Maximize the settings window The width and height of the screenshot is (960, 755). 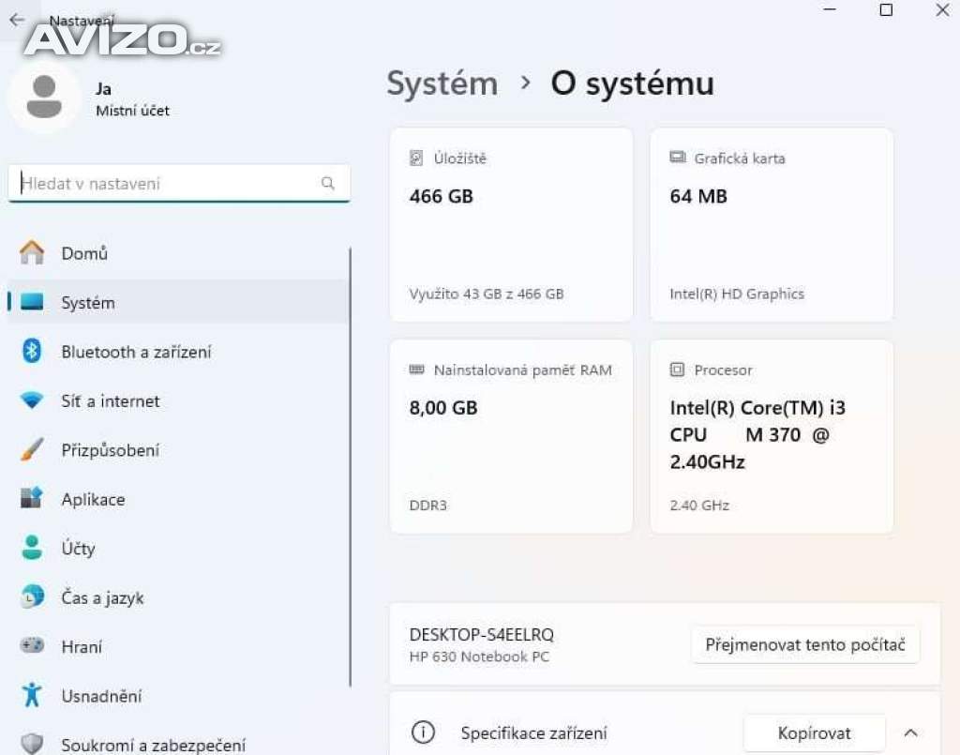(886, 9)
